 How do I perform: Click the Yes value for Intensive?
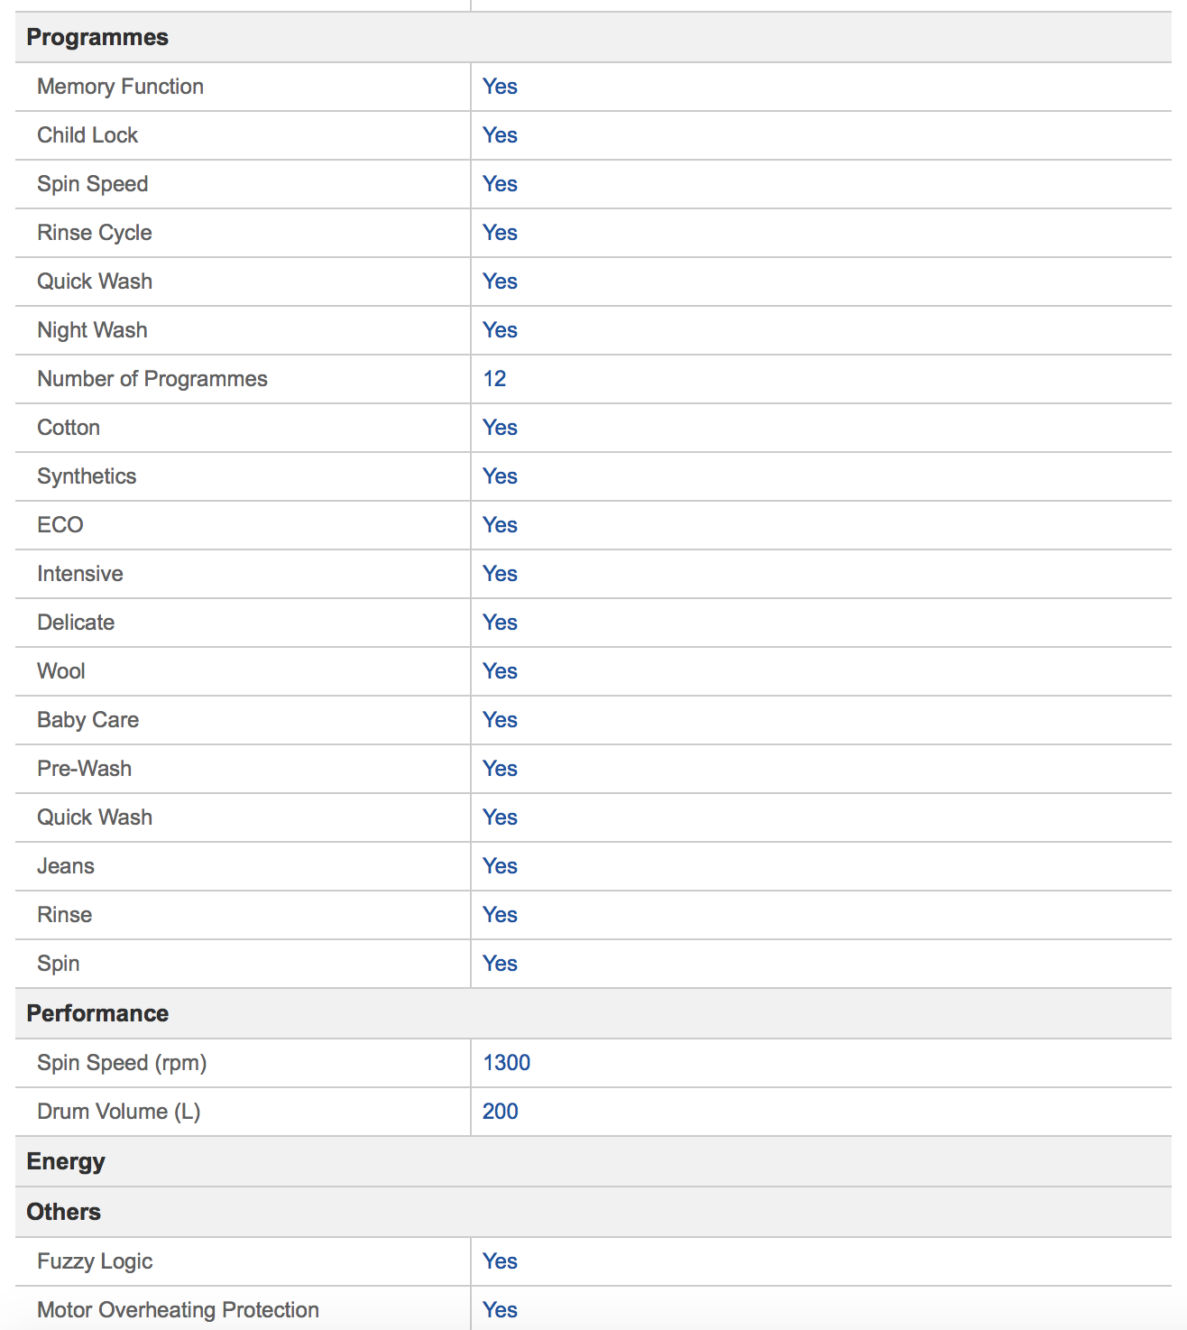click(500, 574)
